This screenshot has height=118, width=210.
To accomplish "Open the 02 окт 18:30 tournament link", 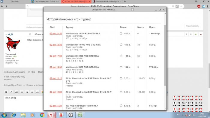I will [x=56, y=45].
